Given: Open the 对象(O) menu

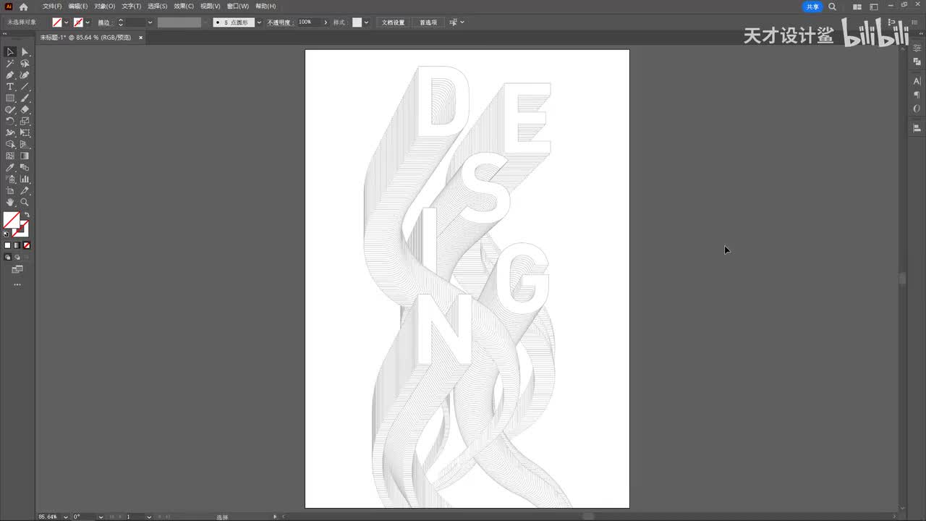Looking at the screenshot, I should click(105, 7).
